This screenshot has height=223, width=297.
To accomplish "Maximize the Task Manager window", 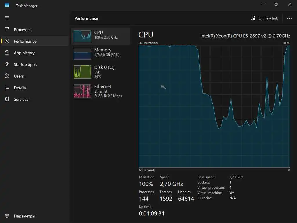I will coord(276,4).
